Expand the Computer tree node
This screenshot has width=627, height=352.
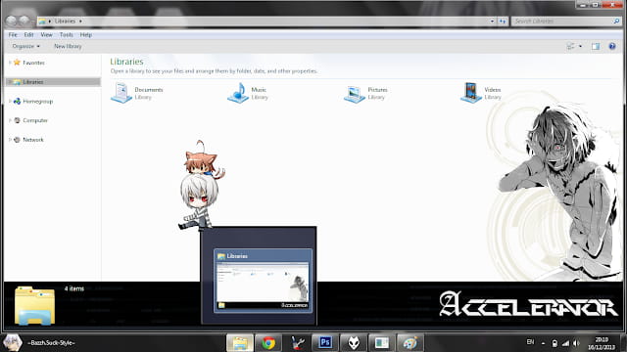tap(10, 120)
